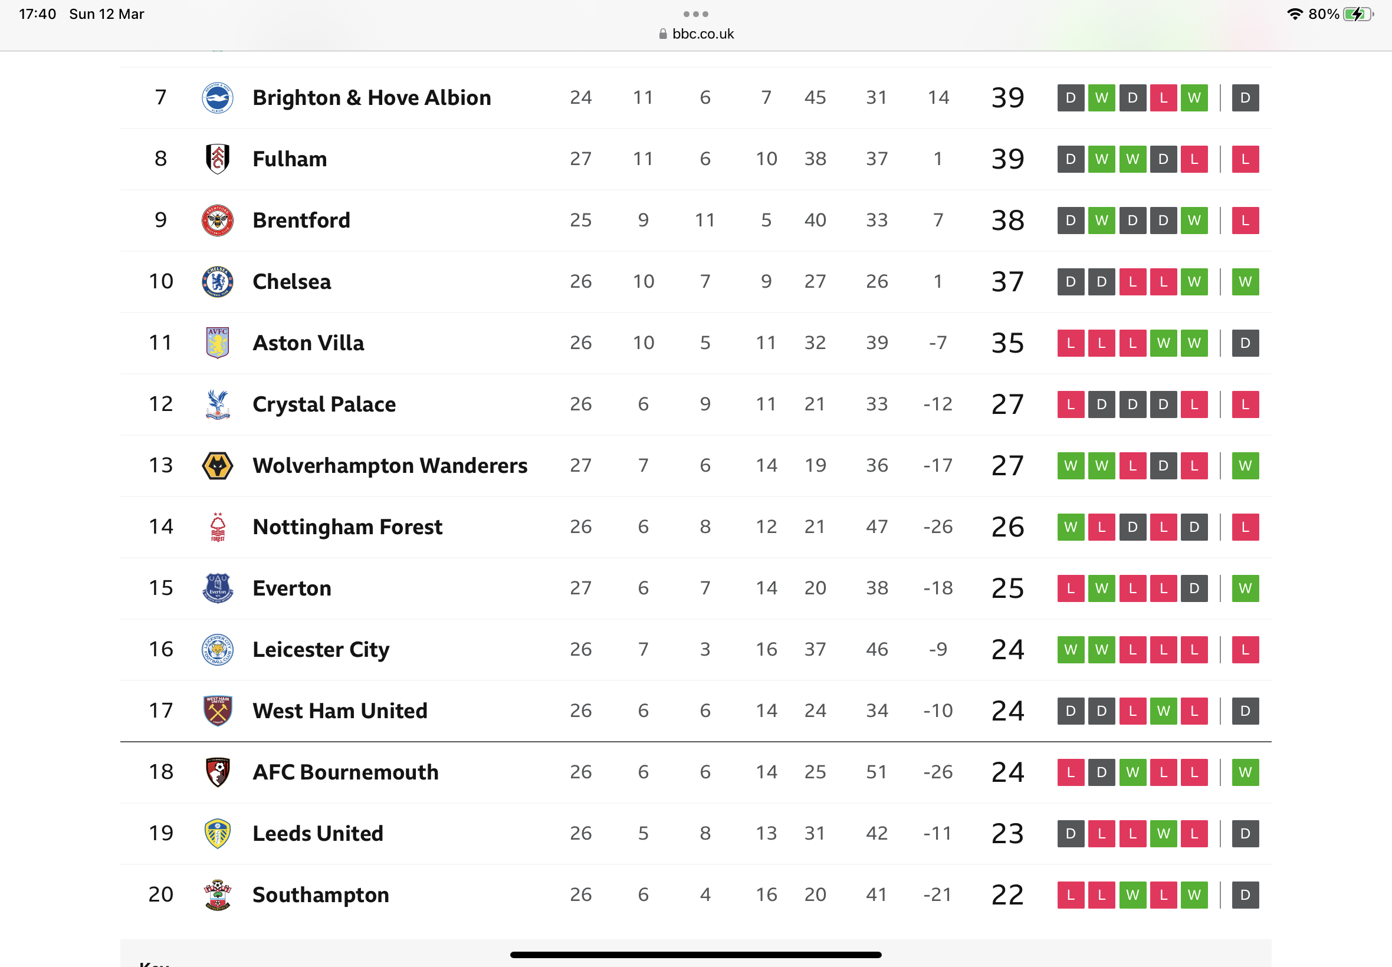1392x967 pixels.
Task: Open the Leeds United team link
Action: click(317, 833)
